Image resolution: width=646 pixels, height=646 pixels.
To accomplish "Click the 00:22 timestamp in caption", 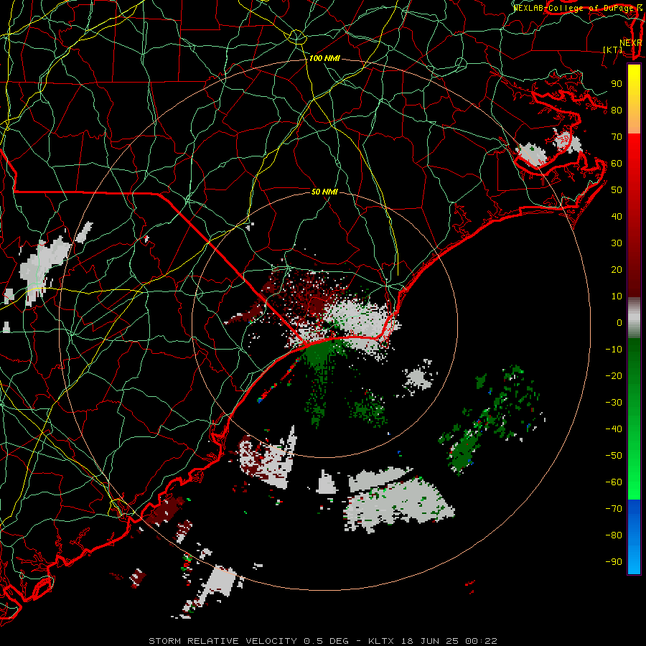I will (481, 641).
